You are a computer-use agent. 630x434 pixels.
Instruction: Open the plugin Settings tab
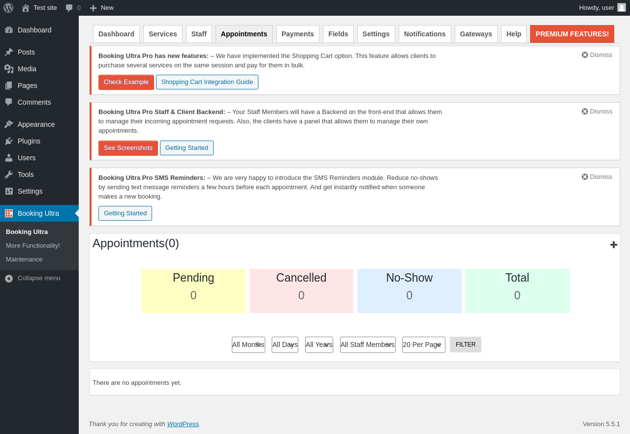coord(376,34)
